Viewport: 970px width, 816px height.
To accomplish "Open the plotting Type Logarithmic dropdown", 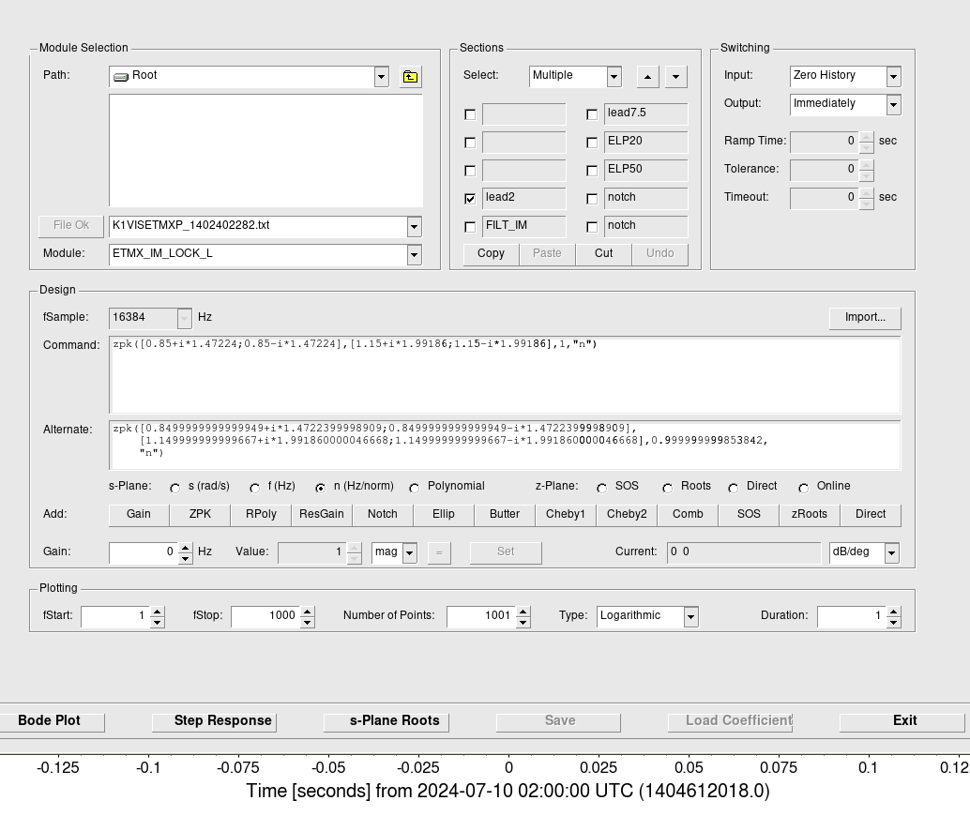I will pos(690,616).
